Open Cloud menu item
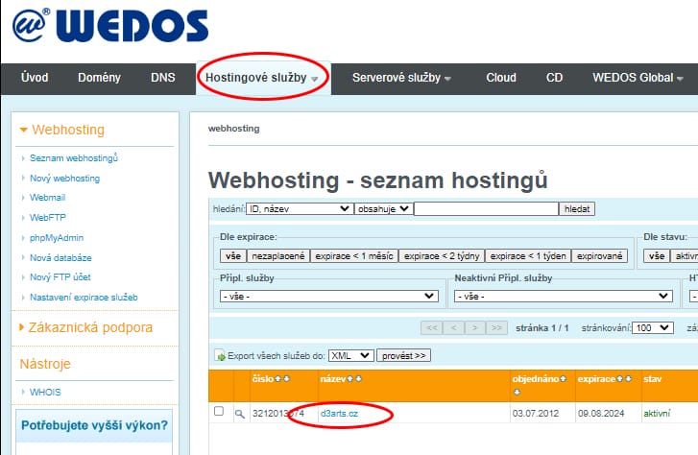Screen dimensions: 698x455 501,78
